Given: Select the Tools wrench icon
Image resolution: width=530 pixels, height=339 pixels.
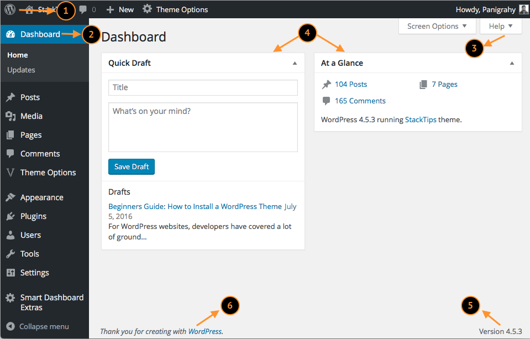Looking at the screenshot, I should [11, 254].
